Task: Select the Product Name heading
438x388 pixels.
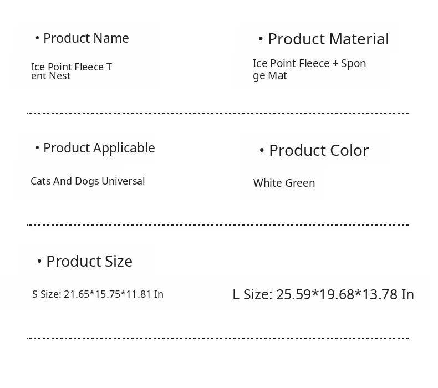Action: click(x=86, y=38)
